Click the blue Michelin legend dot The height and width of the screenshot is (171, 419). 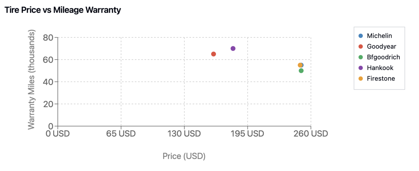(x=361, y=36)
